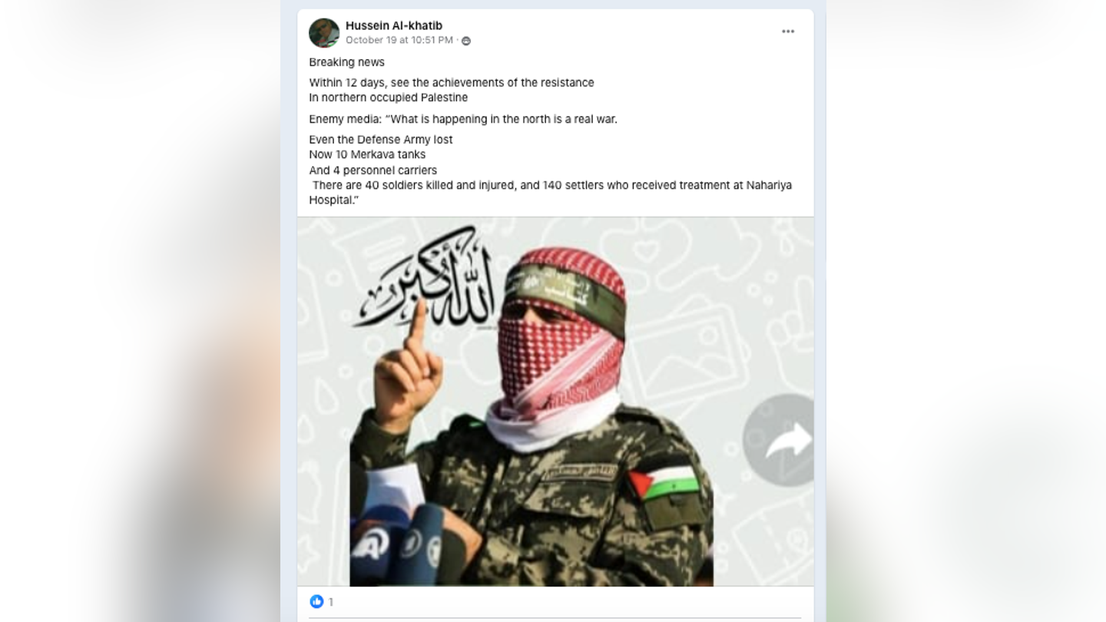This screenshot has width=1106, height=622.
Task: Click the Palestinian flag patch on sleeve
Action: (x=664, y=484)
